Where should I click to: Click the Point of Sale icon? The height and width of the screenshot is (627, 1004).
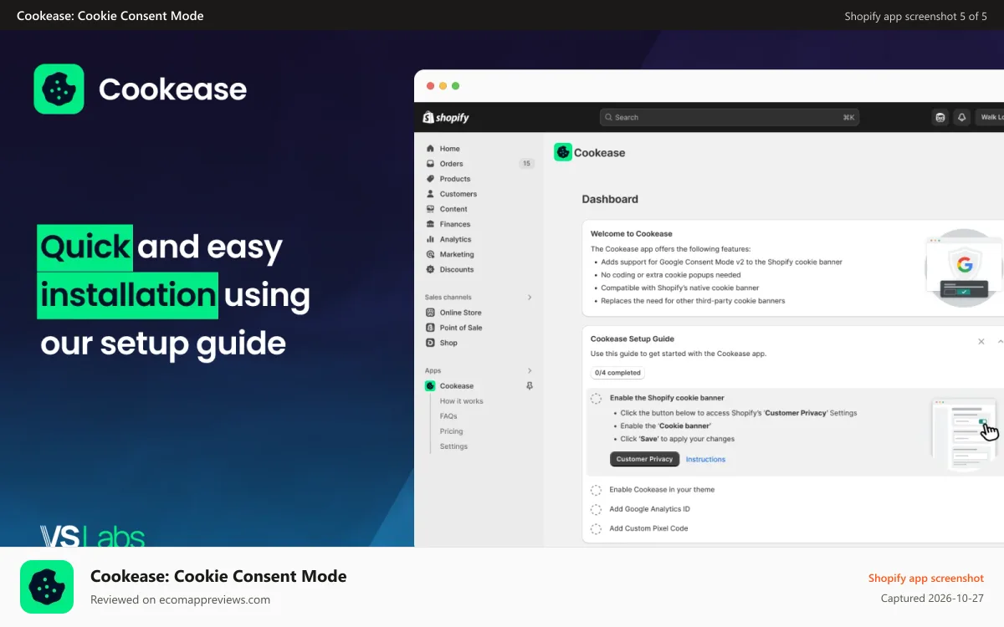click(430, 328)
